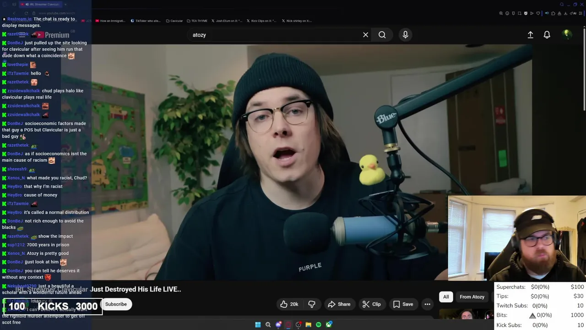Select the 'From Atozy' filter chip

tap(472, 297)
